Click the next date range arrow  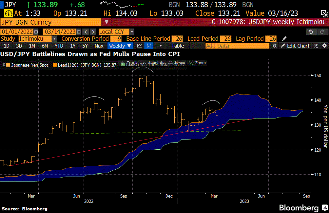[93, 32]
